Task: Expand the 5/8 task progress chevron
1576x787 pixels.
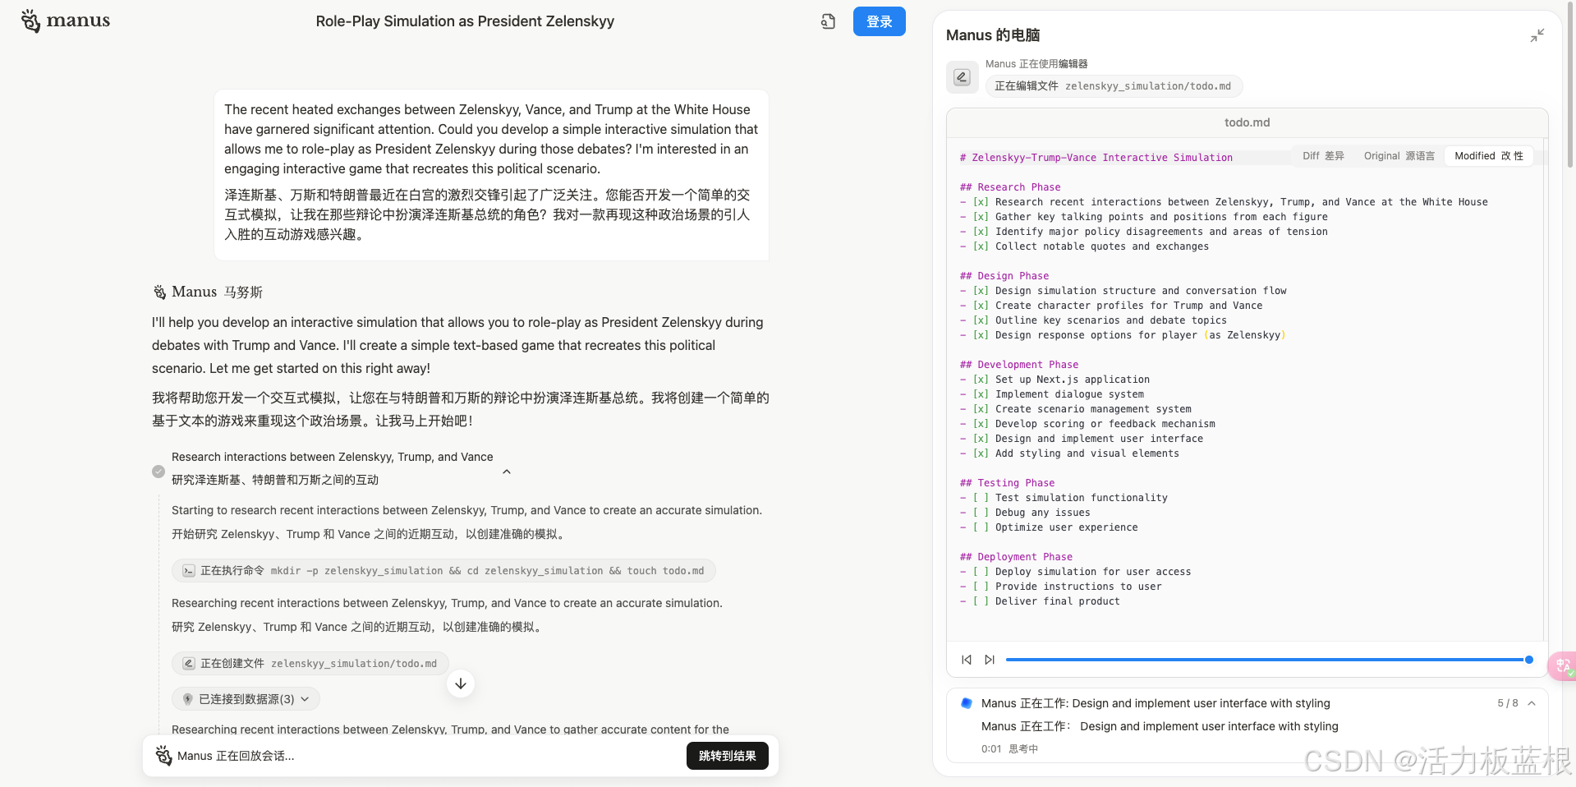Action: 1532,703
